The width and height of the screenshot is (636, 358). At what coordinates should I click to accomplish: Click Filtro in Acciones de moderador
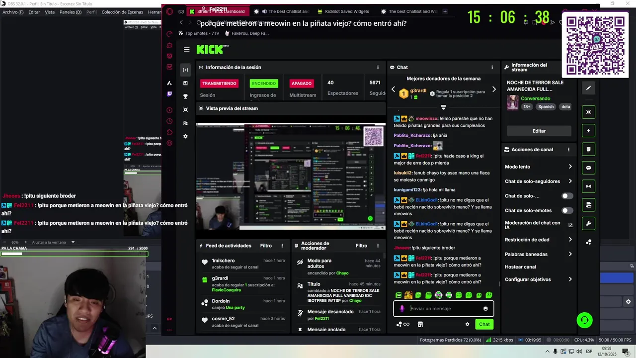(x=361, y=246)
